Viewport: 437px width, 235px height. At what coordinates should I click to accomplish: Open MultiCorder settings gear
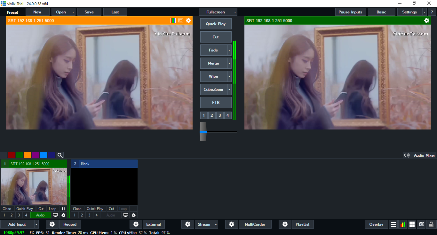pos(232,224)
